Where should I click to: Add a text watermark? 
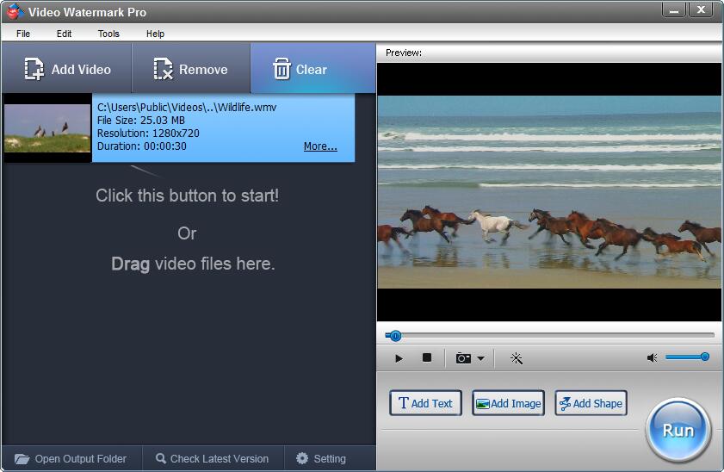[425, 403]
